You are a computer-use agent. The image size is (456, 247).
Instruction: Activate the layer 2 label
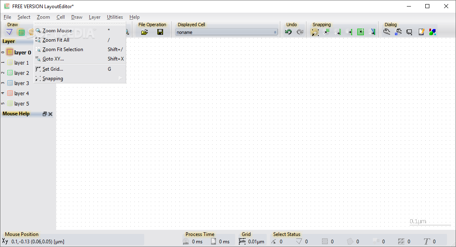(22, 73)
